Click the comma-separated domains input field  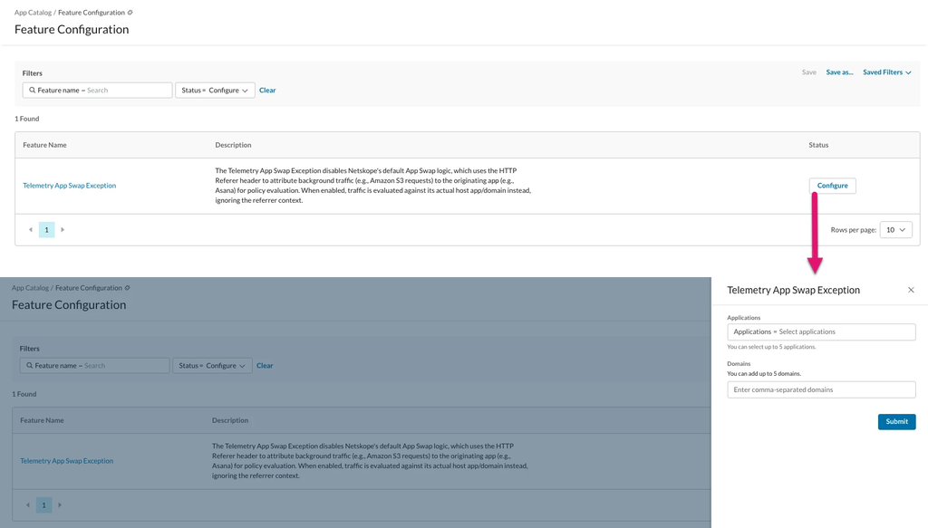point(821,389)
